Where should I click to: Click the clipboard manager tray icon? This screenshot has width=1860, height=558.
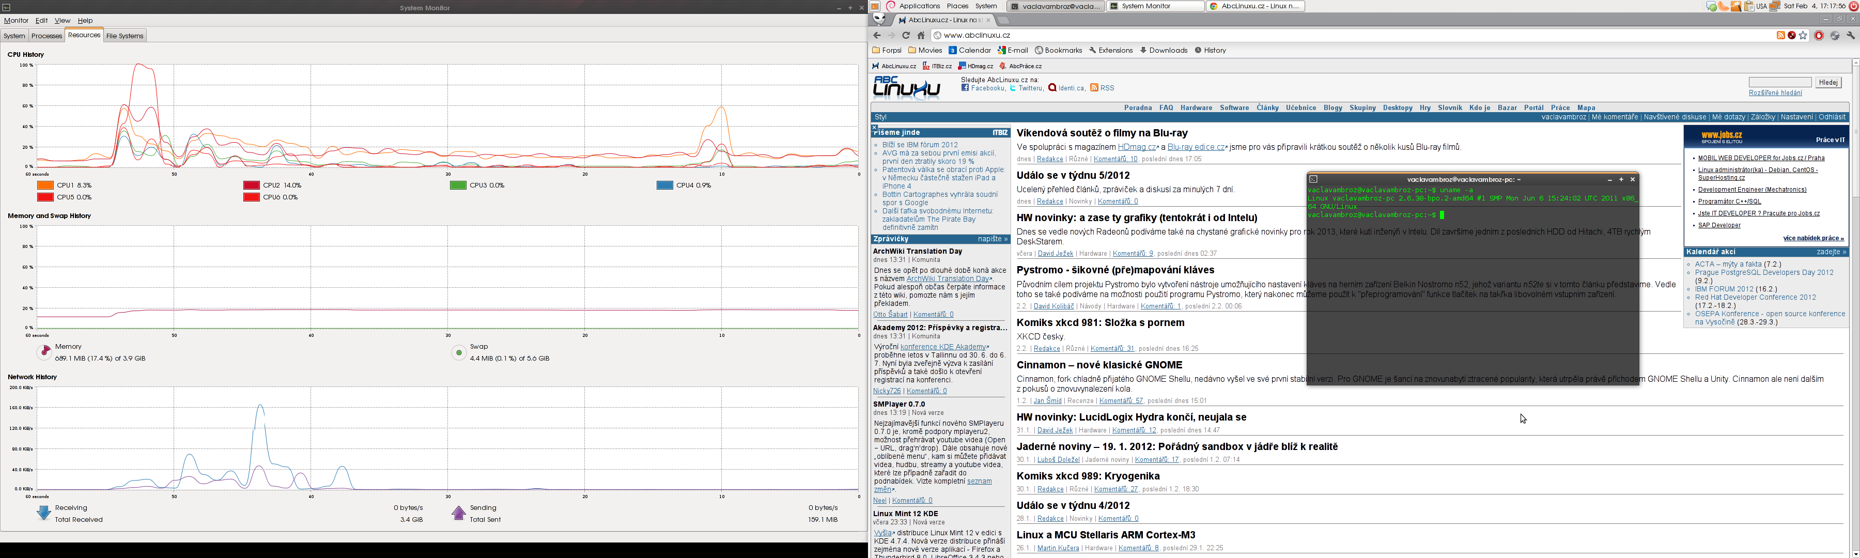[1749, 7]
